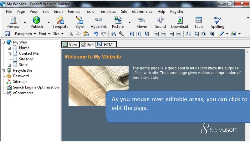
Task: Insert a bulleted list
Action: pyautogui.click(x=196, y=34)
